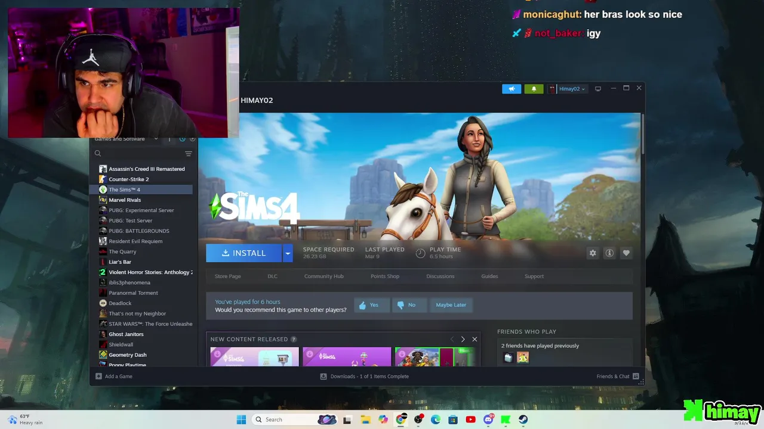This screenshot has width=764, height=429.
Task: Open Chrome from the taskbar
Action: 401,419
